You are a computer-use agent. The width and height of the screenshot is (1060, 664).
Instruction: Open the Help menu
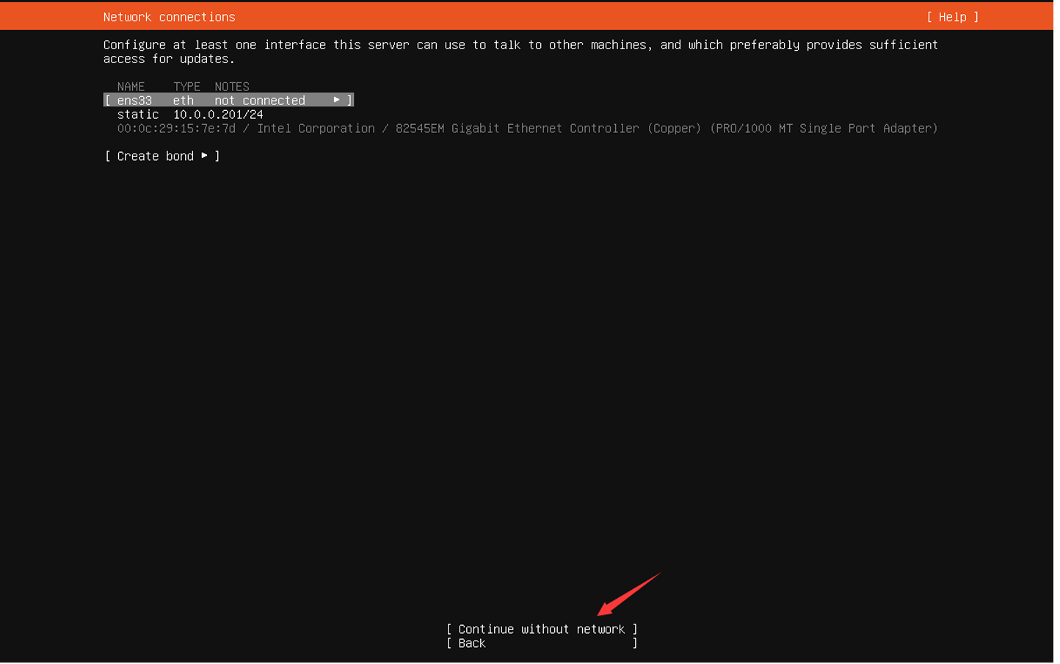point(952,17)
